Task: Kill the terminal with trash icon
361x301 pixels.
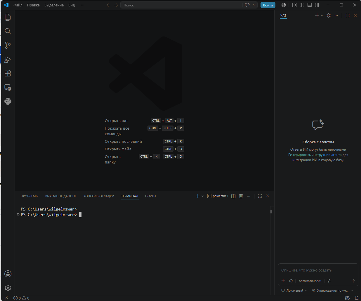Action: click(241, 196)
